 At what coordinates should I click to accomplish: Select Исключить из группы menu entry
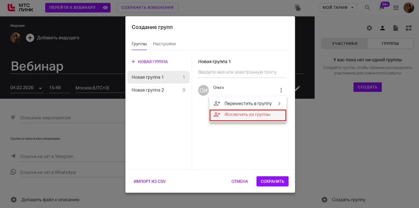pos(248,115)
